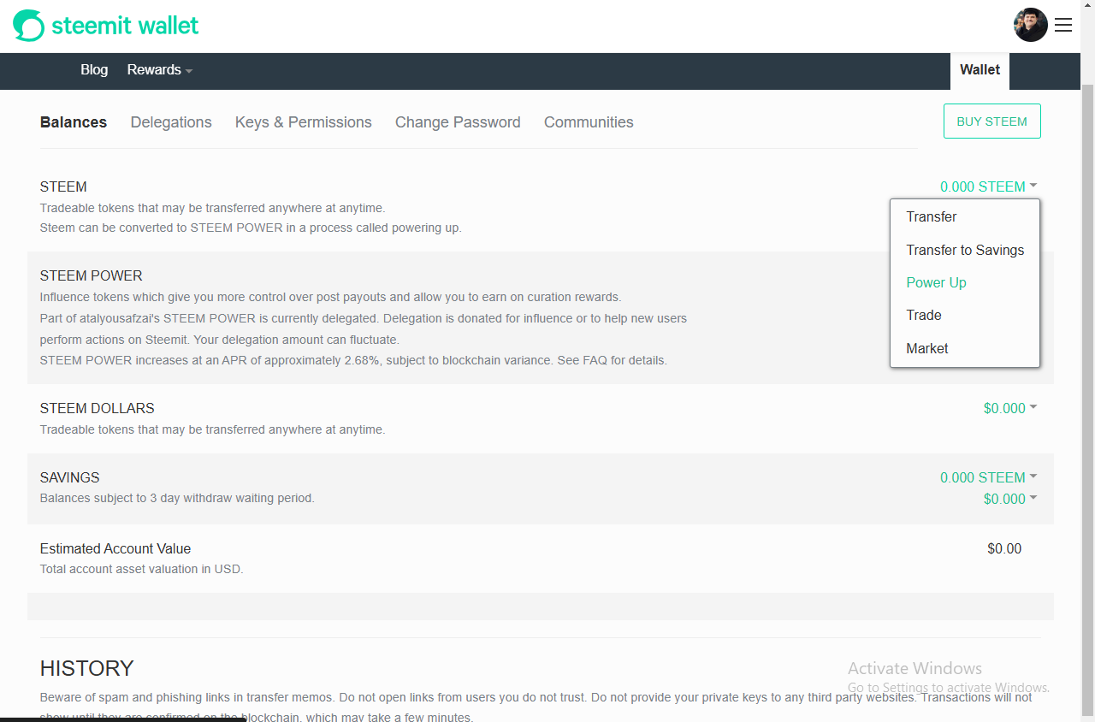Click the steemit wallet logo
Viewport: 1095px width, 722px height.
tap(104, 25)
